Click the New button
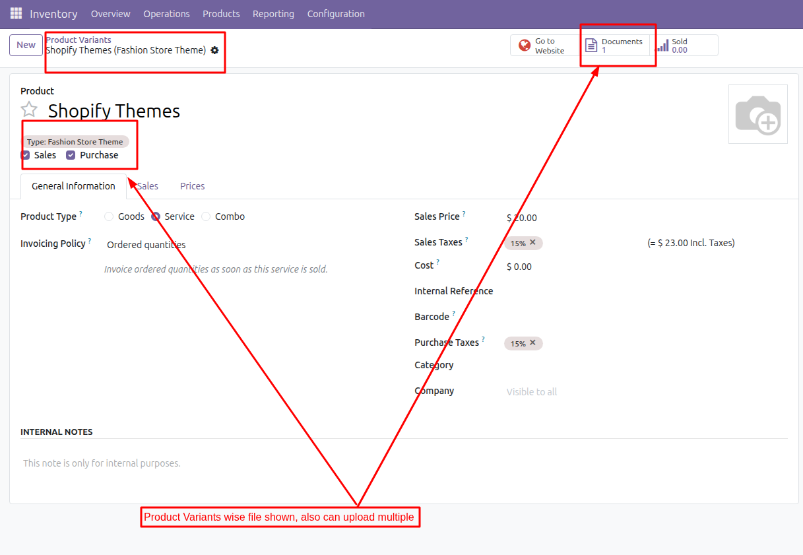 [26, 46]
